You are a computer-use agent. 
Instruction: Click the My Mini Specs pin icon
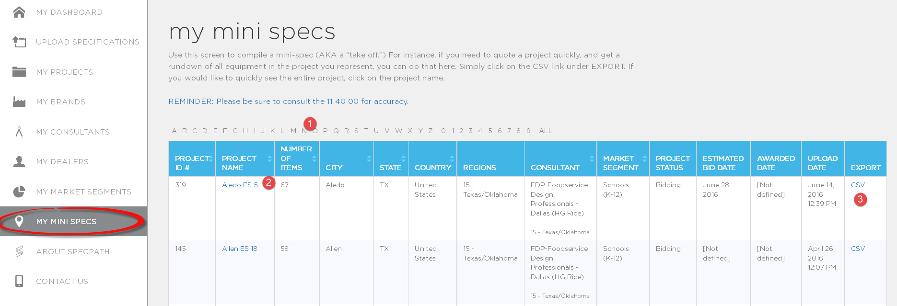pyautogui.click(x=19, y=221)
